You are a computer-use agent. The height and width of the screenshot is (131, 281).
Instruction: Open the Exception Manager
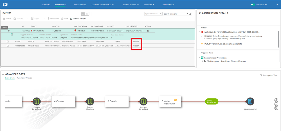pyautogui.click(x=78, y=19)
